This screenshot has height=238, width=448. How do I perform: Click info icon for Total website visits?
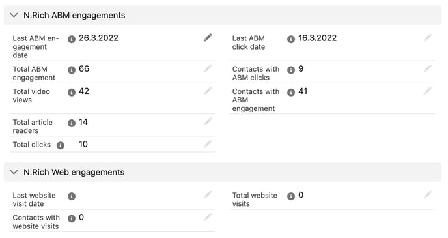coord(291,196)
